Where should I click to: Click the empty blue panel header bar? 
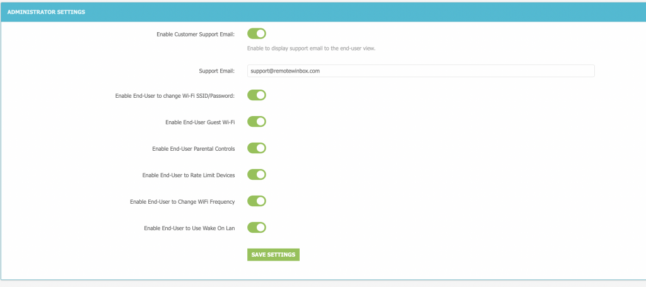(x=379, y=12)
